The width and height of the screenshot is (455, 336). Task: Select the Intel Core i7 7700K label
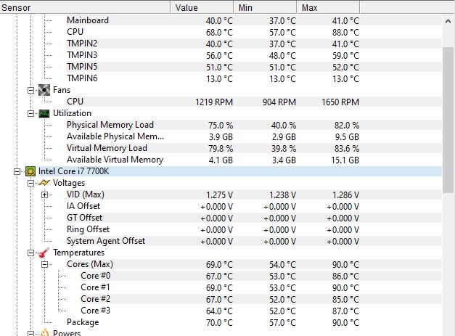(74, 171)
